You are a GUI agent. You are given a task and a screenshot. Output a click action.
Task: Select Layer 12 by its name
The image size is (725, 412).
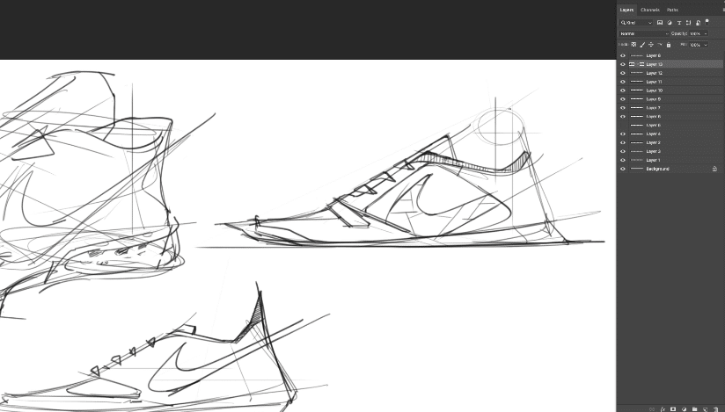coord(655,74)
